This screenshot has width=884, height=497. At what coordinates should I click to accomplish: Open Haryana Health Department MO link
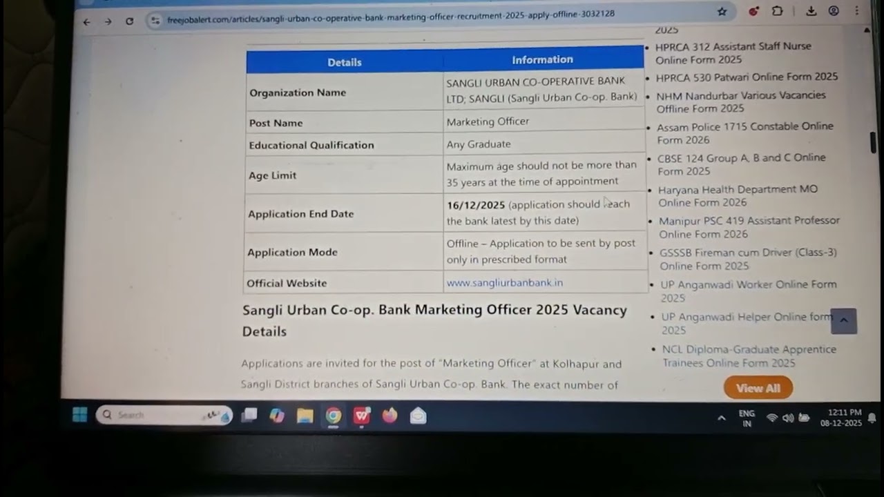coord(737,195)
